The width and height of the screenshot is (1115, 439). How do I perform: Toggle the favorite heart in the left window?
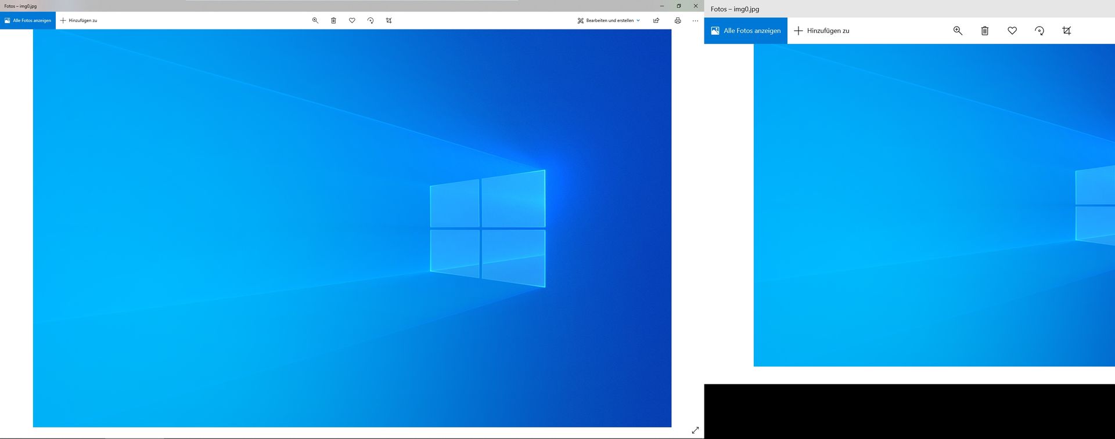(x=352, y=20)
